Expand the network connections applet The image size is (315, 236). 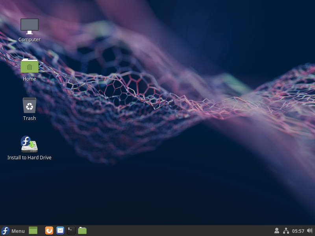tap(286, 230)
